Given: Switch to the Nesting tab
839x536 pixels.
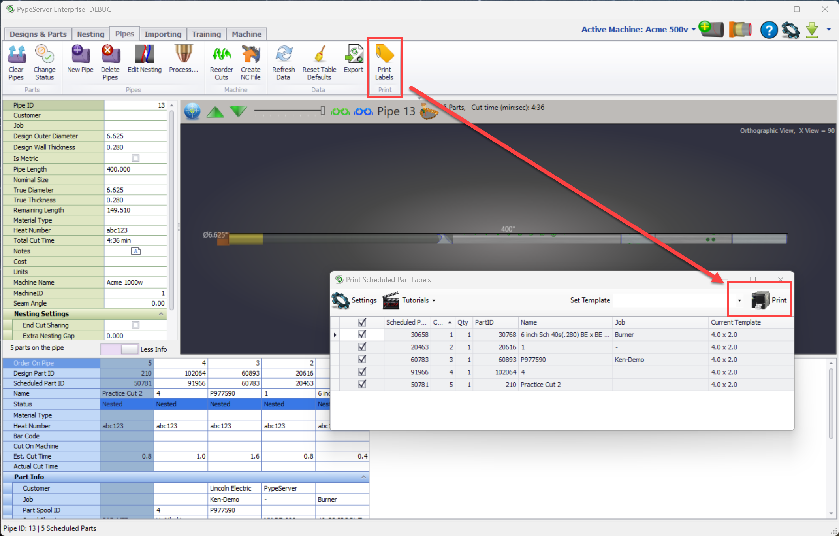Looking at the screenshot, I should 90,34.
